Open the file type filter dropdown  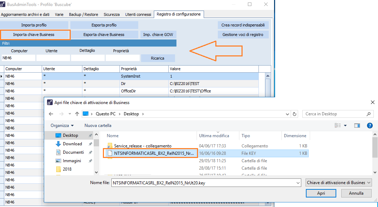(x=338, y=183)
